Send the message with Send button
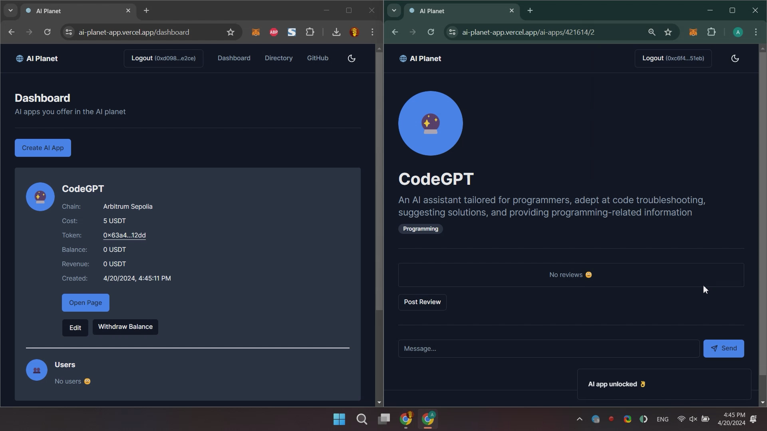The width and height of the screenshot is (767, 431). tap(723, 349)
